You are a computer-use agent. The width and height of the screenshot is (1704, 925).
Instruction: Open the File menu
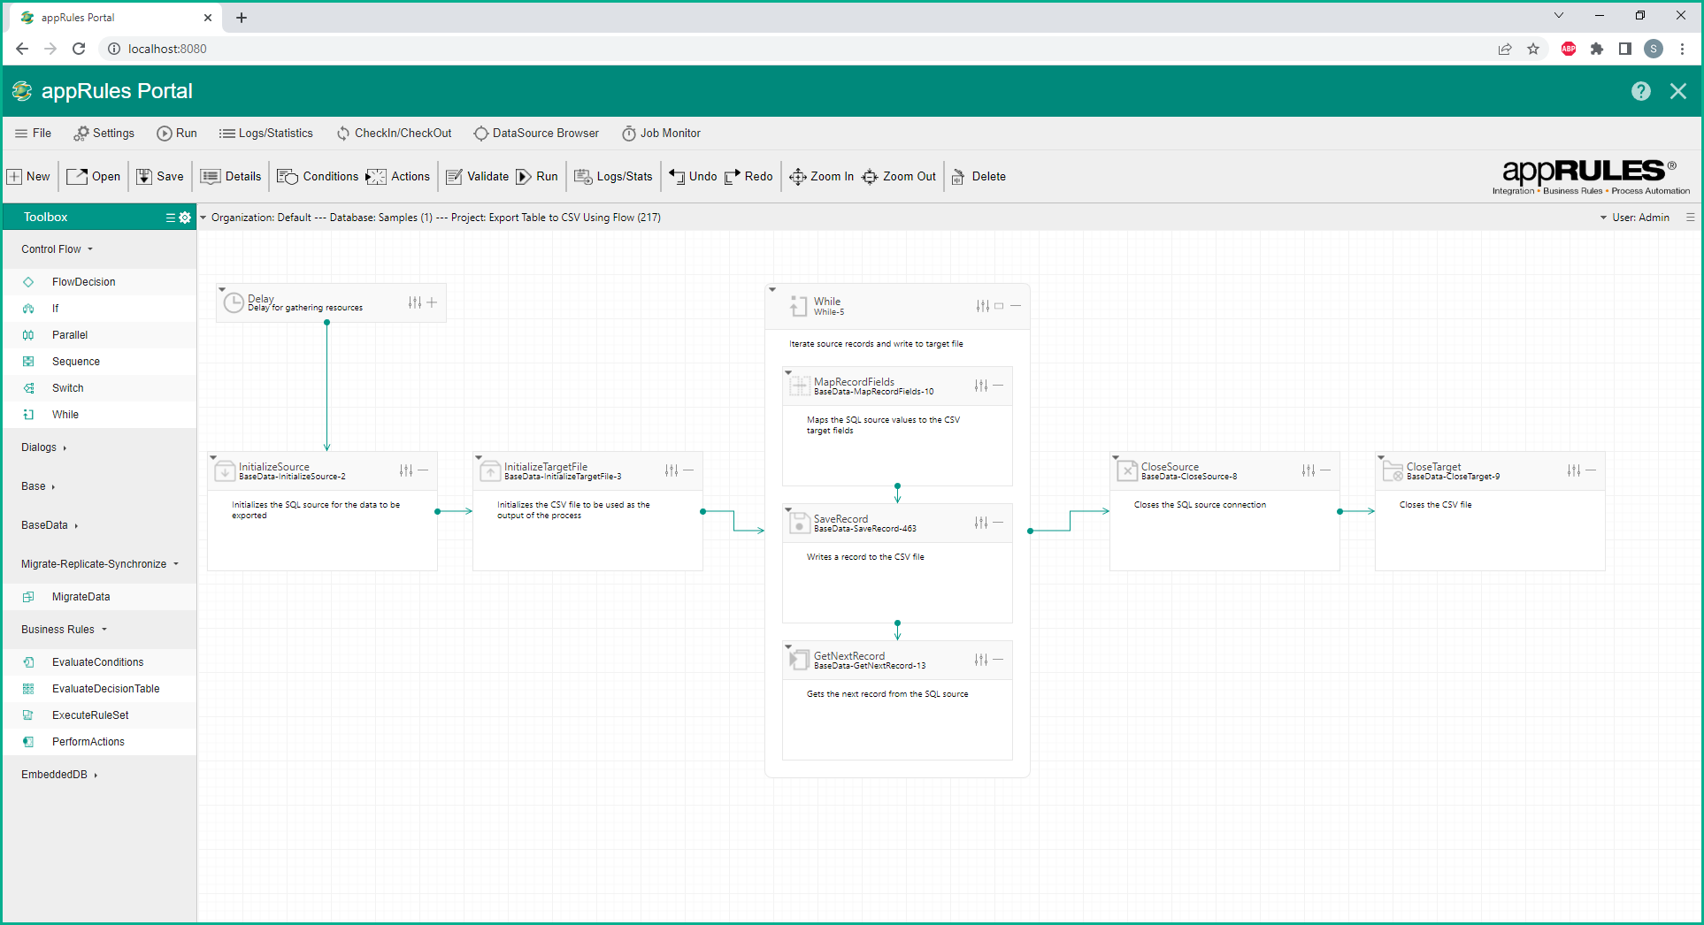[x=34, y=134]
